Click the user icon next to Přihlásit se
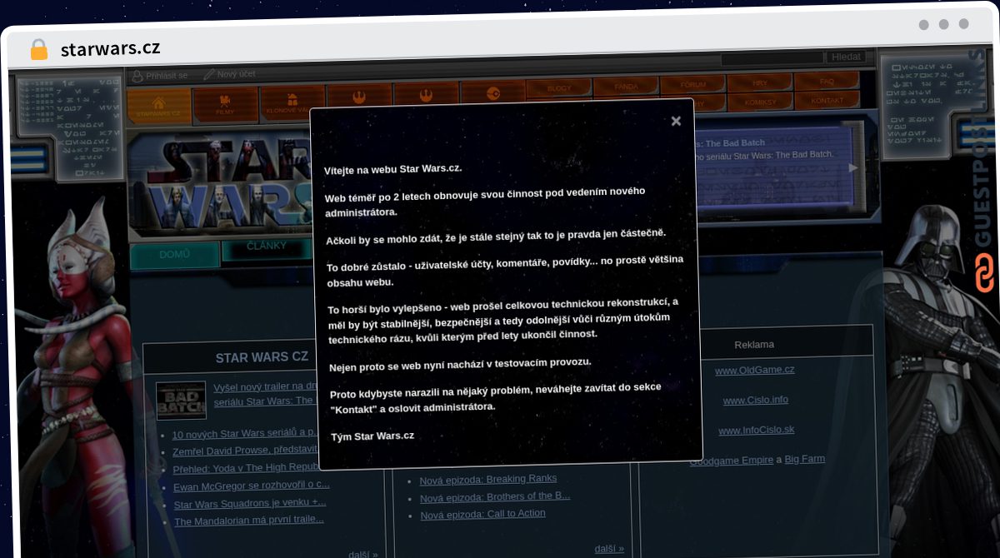 pyautogui.click(x=137, y=76)
